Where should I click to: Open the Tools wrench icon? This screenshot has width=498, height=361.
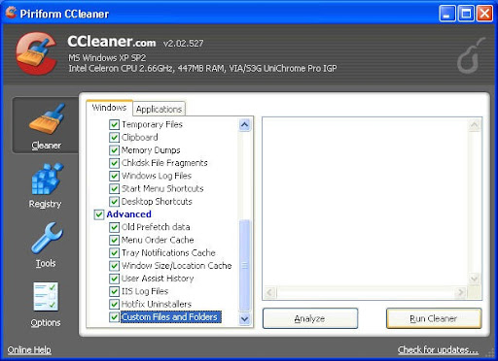(x=47, y=238)
